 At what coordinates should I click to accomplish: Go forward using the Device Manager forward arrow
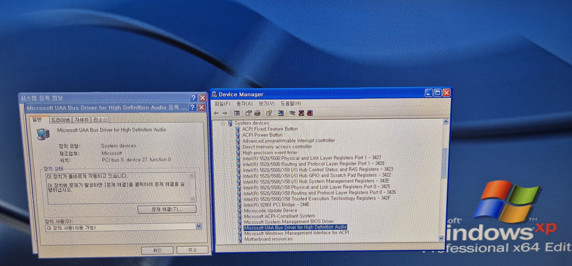tap(225, 113)
